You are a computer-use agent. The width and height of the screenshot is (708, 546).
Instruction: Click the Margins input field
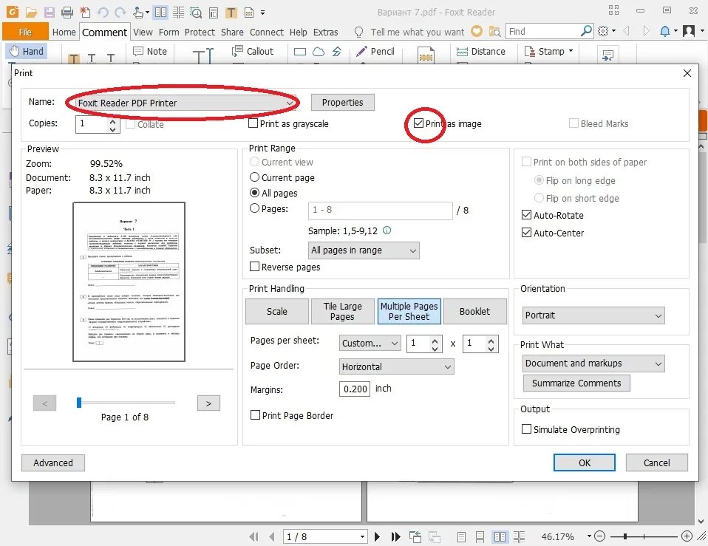[355, 389]
